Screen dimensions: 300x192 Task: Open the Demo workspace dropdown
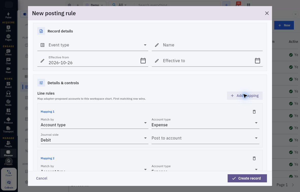pyautogui.click(x=95, y=5)
